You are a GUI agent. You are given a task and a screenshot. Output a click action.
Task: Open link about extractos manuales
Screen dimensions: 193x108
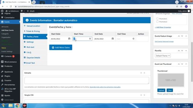105,87
